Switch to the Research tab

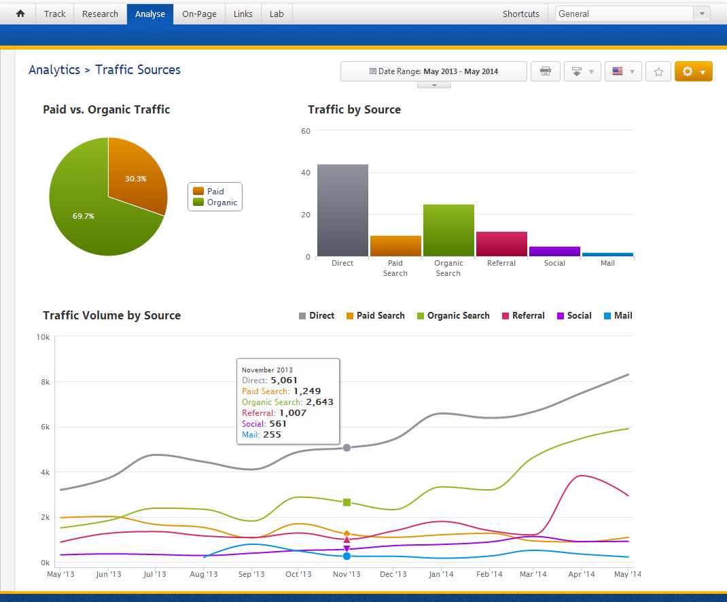pos(100,14)
